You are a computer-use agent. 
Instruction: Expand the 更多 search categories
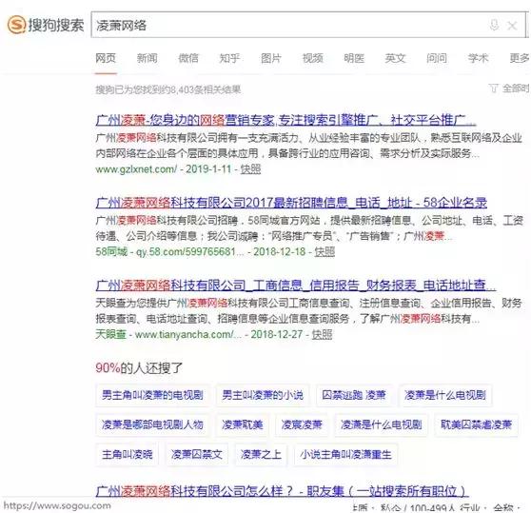click(x=520, y=58)
